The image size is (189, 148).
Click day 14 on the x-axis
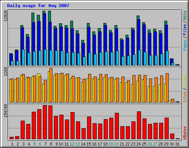[83, 144]
